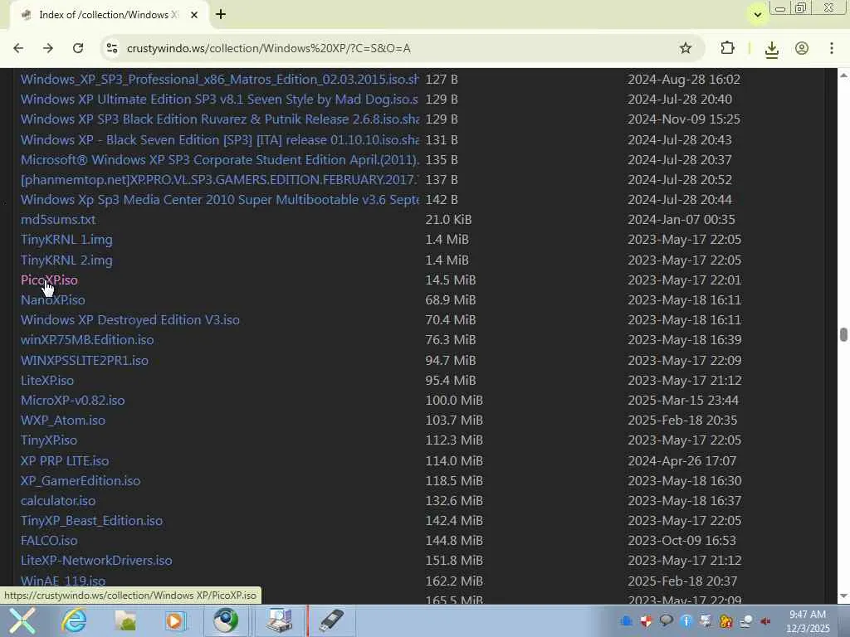Image resolution: width=850 pixels, height=637 pixels.
Task: Switch to the browser taskbar icon
Action: 226,620
